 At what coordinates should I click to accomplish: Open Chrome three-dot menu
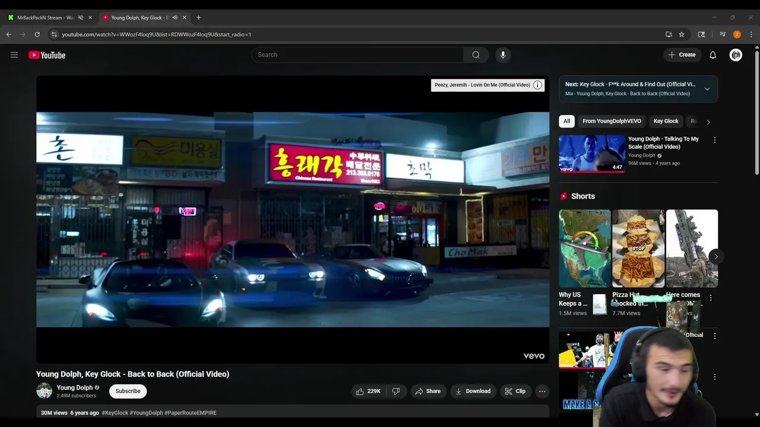click(x=751, y=34)
